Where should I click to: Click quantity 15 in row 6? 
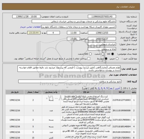[x=33, y=138]
